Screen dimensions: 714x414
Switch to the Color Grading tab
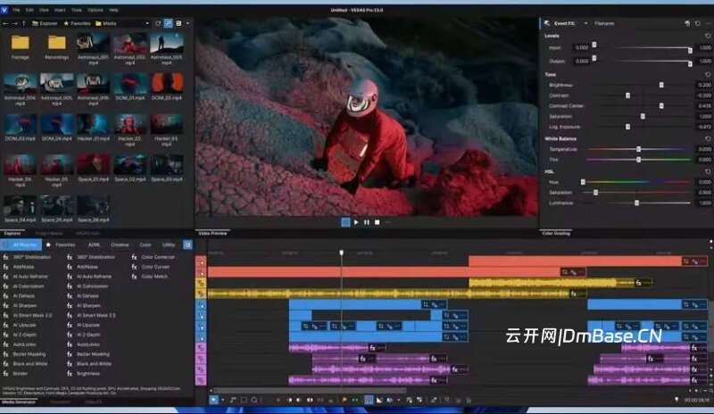pyautogui.click(x=556, y=233)
